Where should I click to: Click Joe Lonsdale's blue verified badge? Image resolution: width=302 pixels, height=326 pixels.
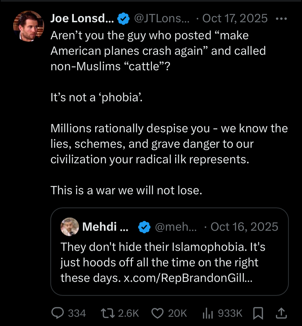coord(124,19)
